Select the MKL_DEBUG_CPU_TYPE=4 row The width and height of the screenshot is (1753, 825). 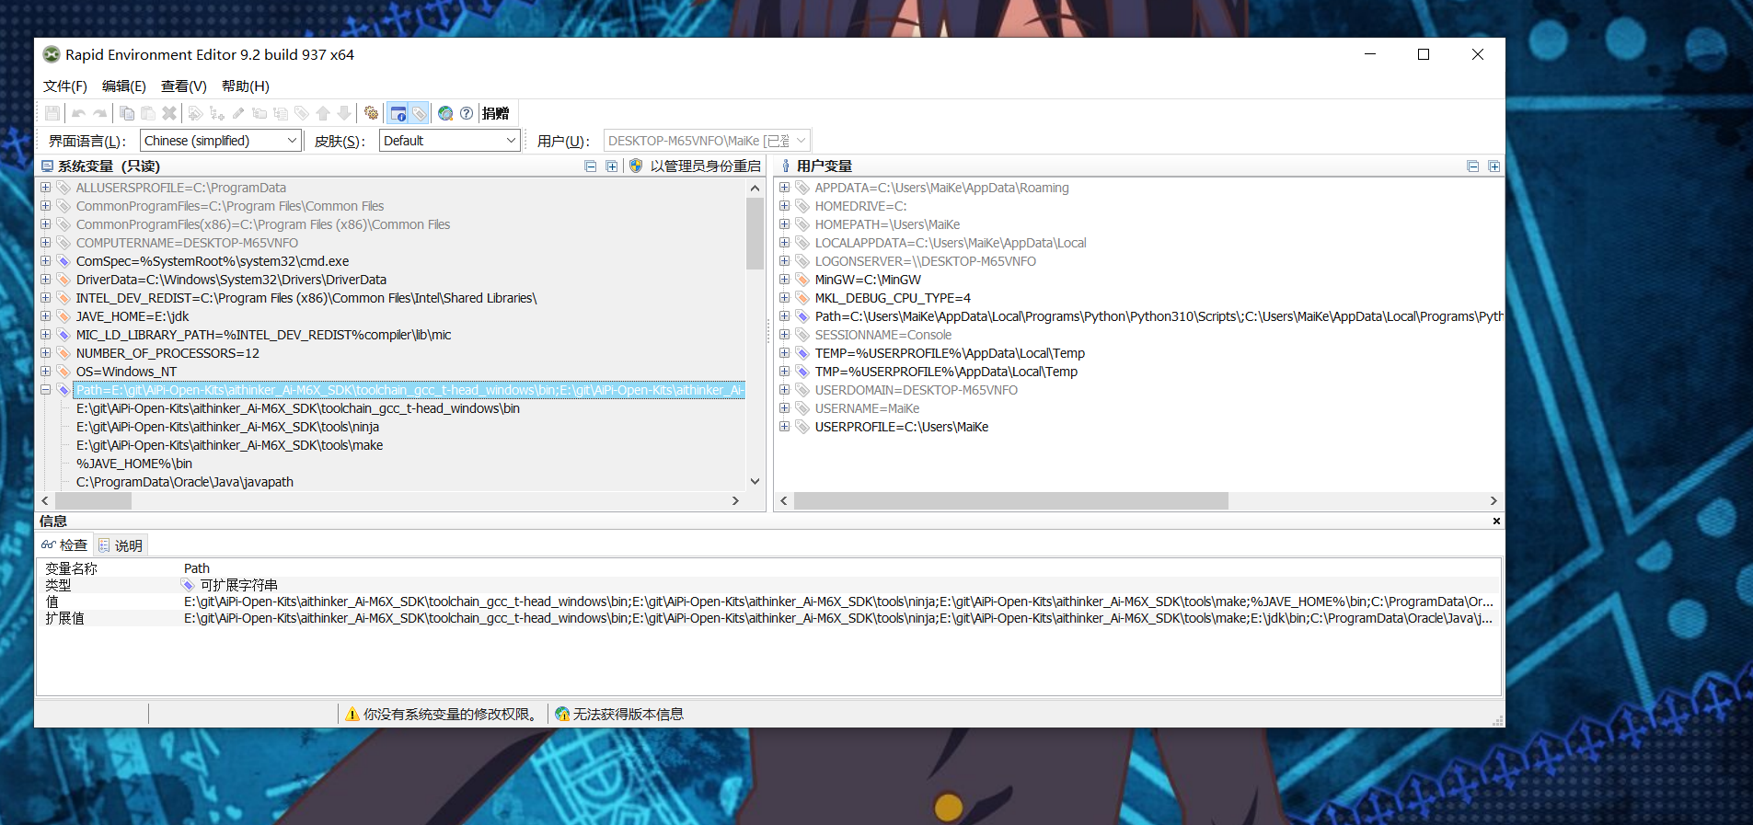893,298
